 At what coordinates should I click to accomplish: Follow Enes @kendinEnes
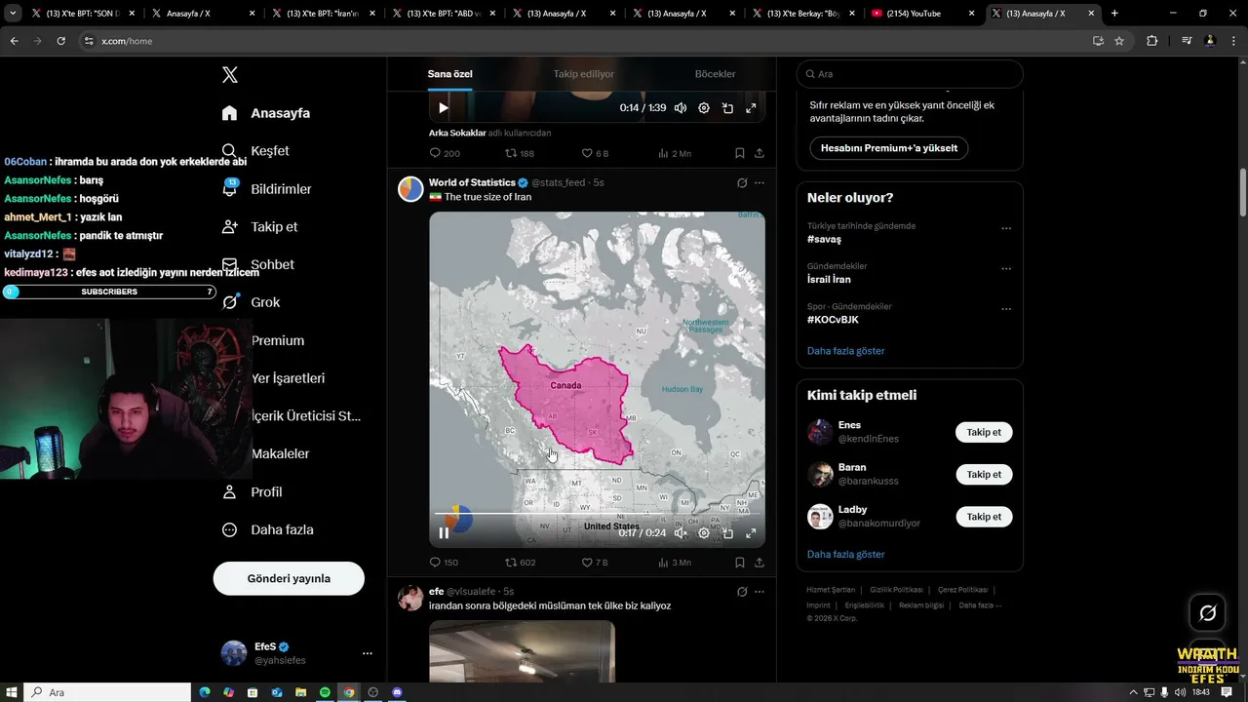click(x=984, y=432)
